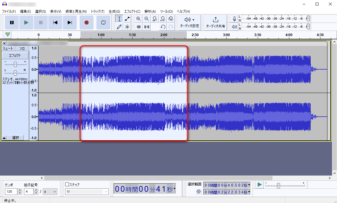Fit selection to width zoom icon
The height and width of the screenshot is (203, 337).
click(155, 19)
